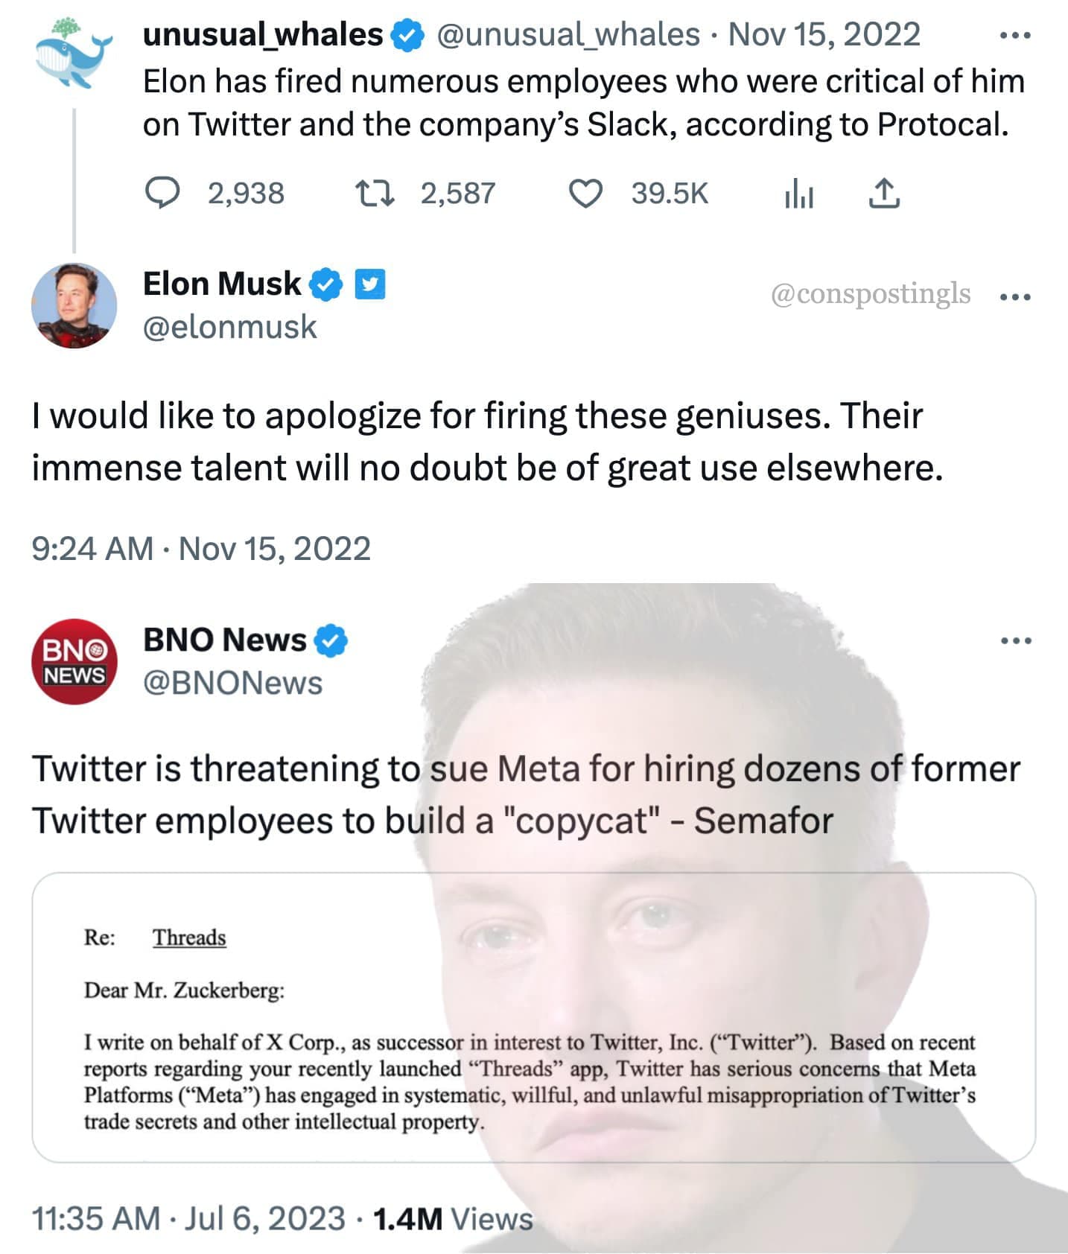Viewport: 1068px width, 1254px height.
Task: Click the reply icon on unusual_whales tweet
Action: [x=161, y=194]
